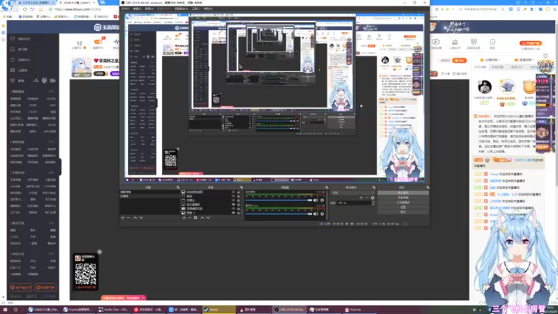Undock the Scenes panel via float icon
This screenshot has width=558, height=314.
(x=178, y=187)
